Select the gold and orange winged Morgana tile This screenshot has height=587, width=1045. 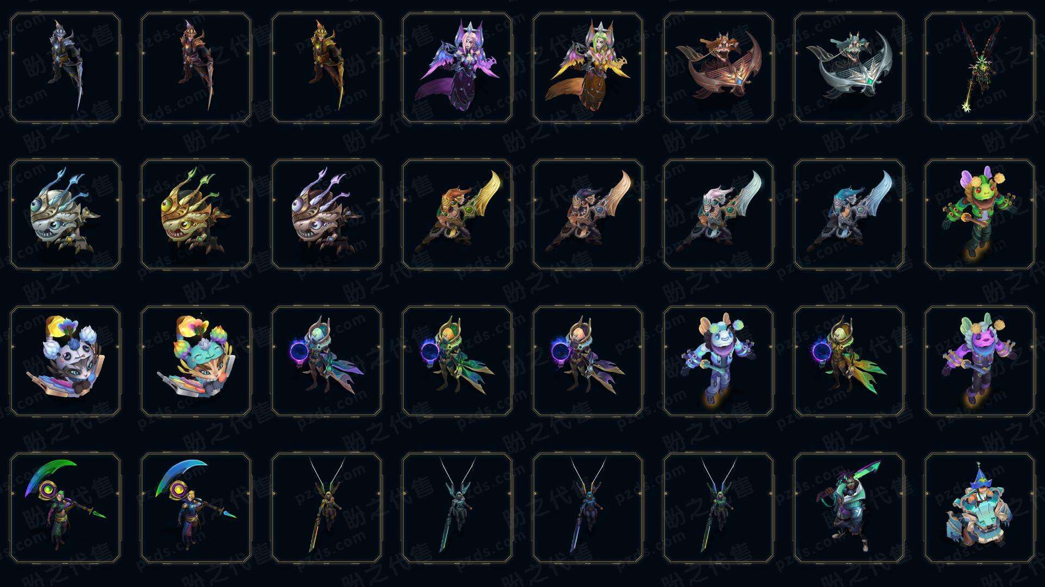(x=588, y=68)
